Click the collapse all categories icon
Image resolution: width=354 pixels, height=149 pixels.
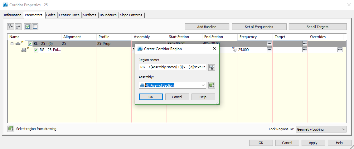18,27
